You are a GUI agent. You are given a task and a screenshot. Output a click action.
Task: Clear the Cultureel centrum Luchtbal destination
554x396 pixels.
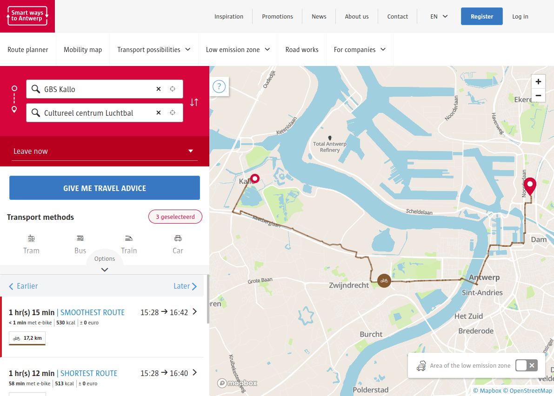(159, 112)
